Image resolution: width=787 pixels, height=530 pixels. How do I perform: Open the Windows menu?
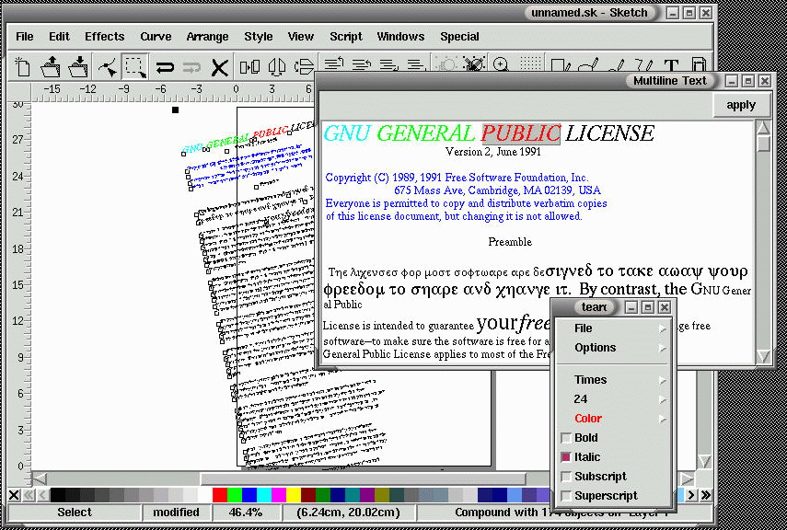point(400,37)
